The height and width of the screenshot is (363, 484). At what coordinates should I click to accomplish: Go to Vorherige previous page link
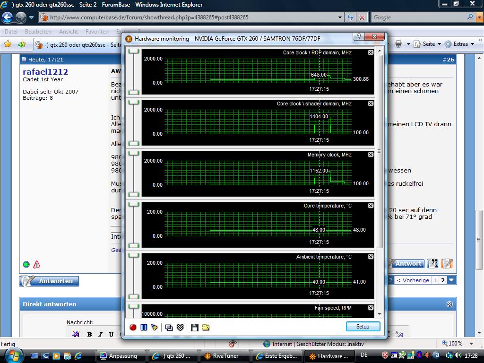click(413, 280)
